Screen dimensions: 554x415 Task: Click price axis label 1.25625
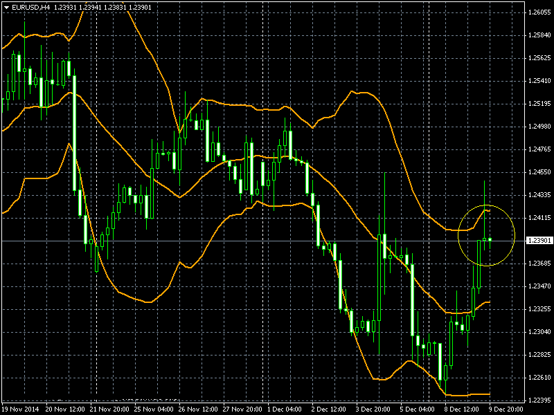click(539, 58)
